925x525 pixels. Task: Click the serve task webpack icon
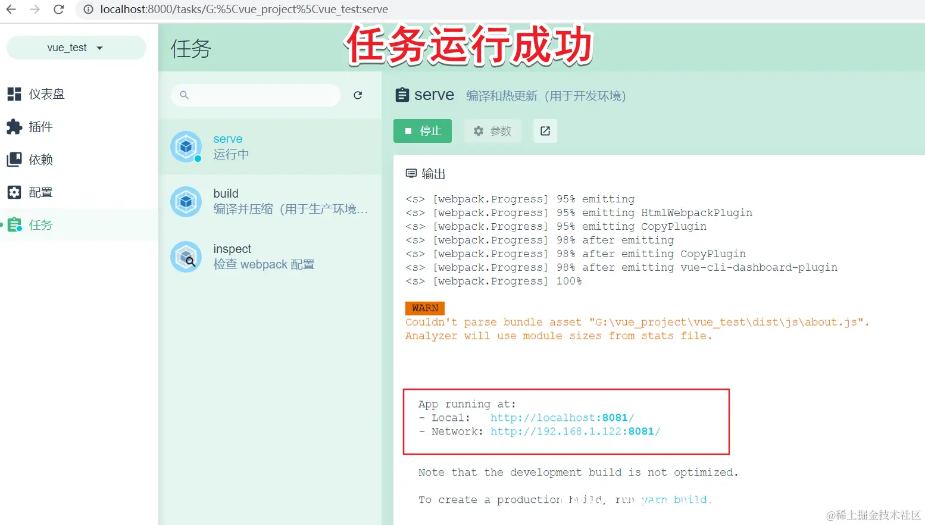point(186,146)
